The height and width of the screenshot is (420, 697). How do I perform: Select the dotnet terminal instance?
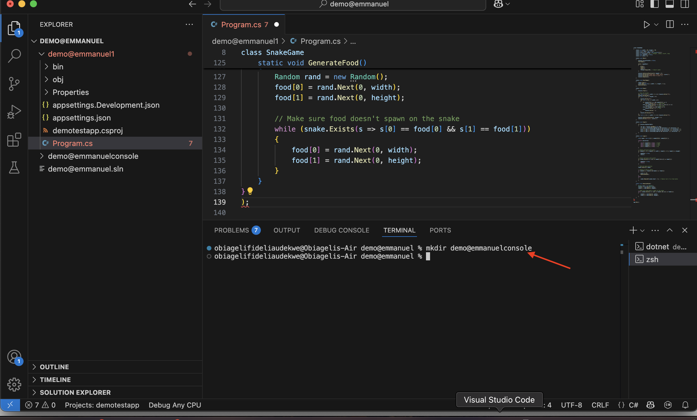click(x=663, y=246)
